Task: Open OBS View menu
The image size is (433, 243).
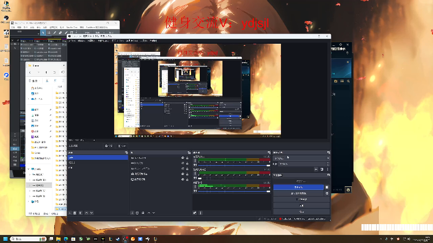Action: click(91, 41)
